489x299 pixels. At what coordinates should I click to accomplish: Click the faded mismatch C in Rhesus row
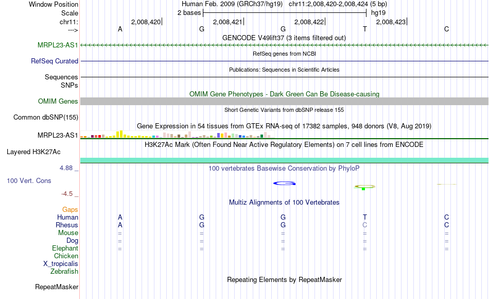[x=365, y=225]
